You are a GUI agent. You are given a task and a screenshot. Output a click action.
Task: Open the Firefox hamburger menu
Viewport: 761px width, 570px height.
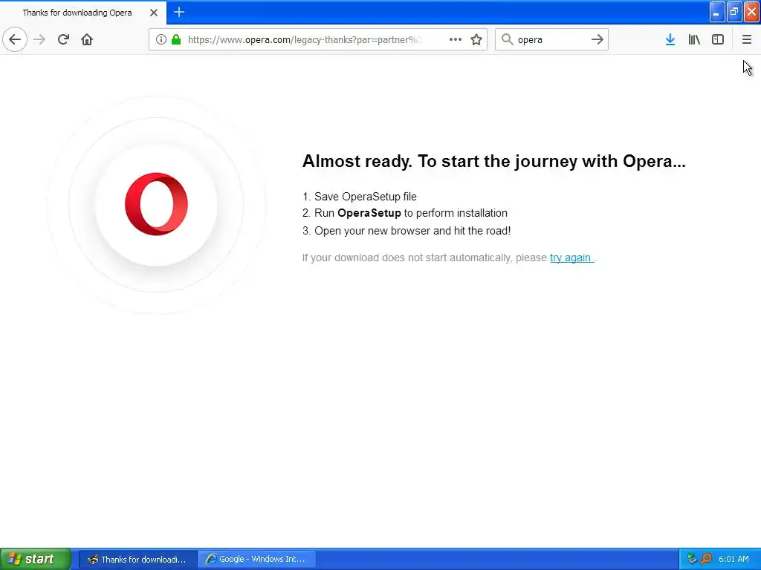[746, 39]
